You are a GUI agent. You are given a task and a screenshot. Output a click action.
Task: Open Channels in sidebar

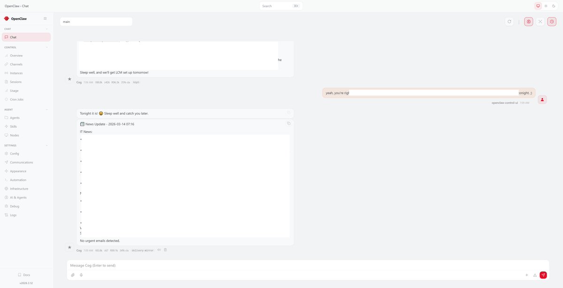26,64
